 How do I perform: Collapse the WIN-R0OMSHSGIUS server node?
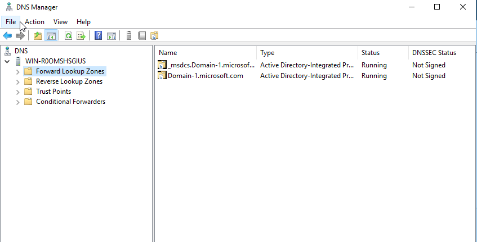click(7, 62)
